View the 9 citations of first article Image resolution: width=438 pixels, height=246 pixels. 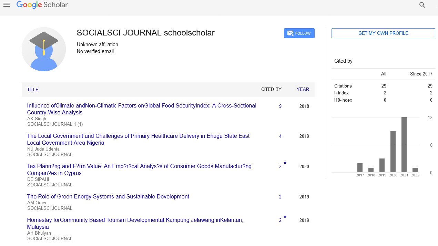click(x=280, y=106)
